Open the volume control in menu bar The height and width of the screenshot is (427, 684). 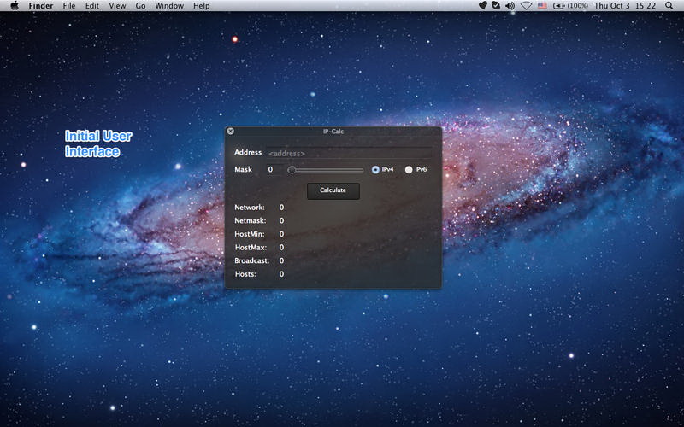510,6
